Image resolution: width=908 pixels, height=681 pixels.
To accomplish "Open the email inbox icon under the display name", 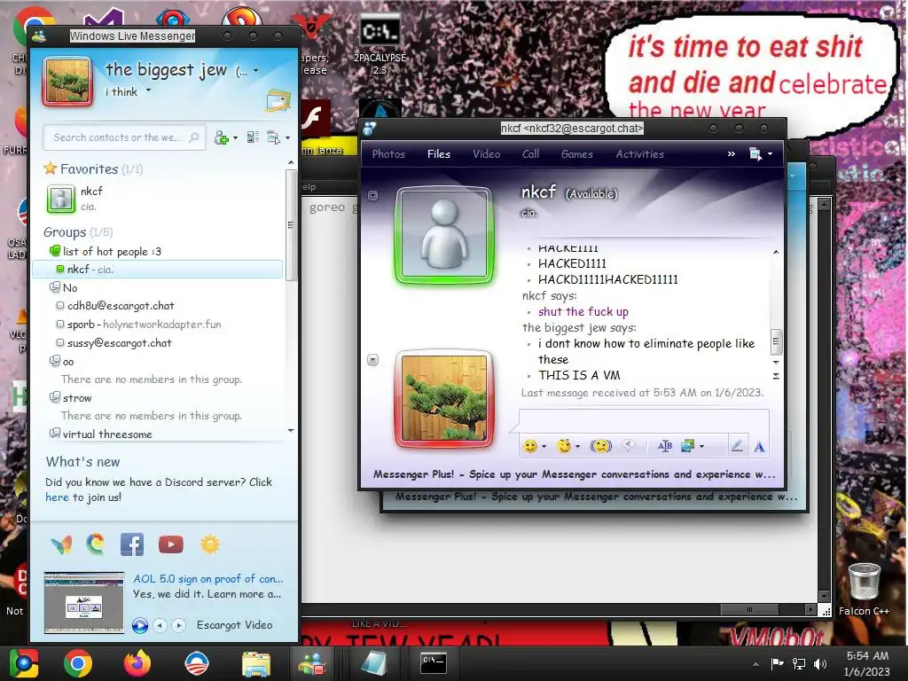I will point(278,101).
